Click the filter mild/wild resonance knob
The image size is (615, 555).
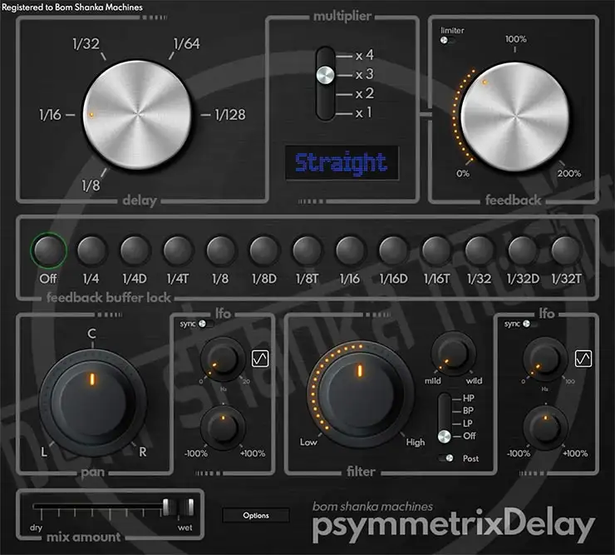click(454, 353)
